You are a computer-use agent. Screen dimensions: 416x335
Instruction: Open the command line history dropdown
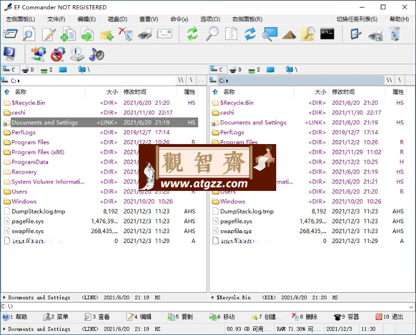tap(411, 307)
